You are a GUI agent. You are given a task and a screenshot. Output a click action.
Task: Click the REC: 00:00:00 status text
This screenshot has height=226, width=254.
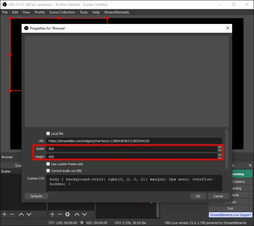[x=96, y=223]
